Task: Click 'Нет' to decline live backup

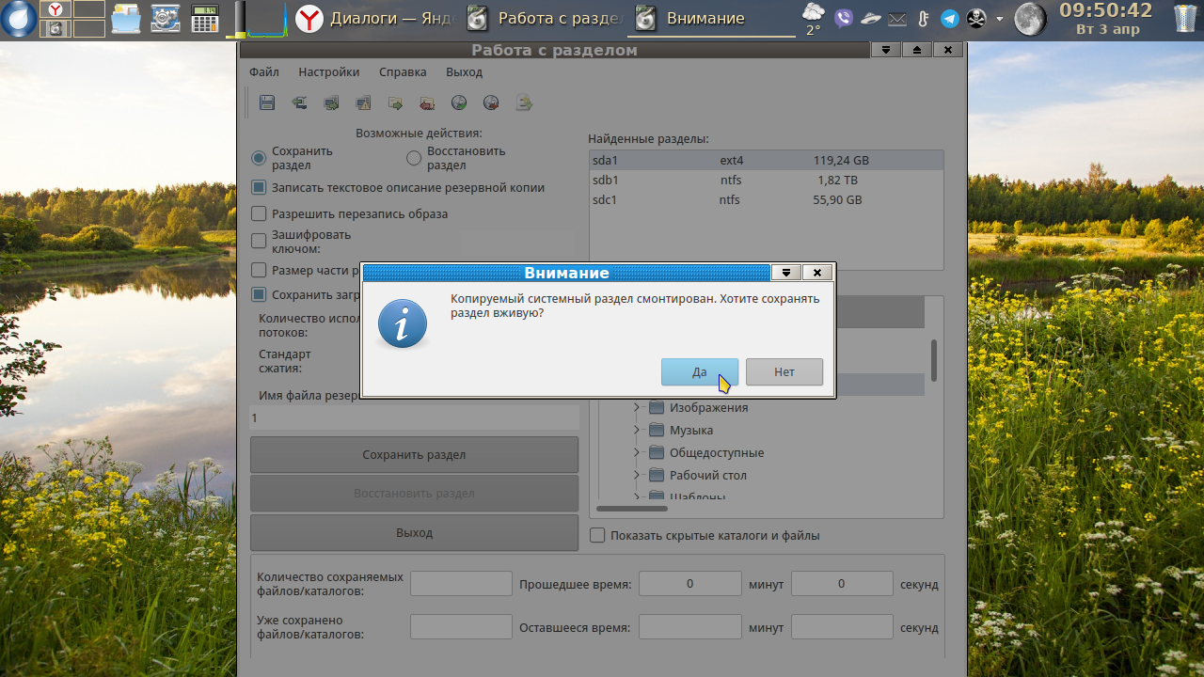Action: pos(784,371)
